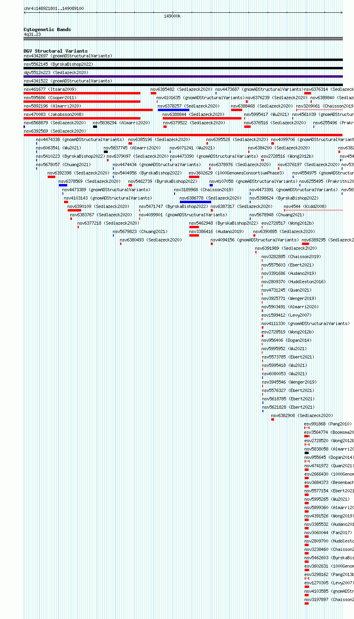Click the 4q31.23 band label
Image resolution: width=354 pixels, height=619 pixels.
tap(32, 34)
